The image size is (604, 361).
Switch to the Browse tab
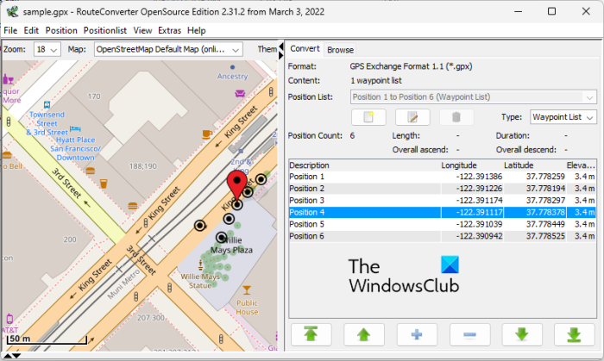(x=340, y=50)
